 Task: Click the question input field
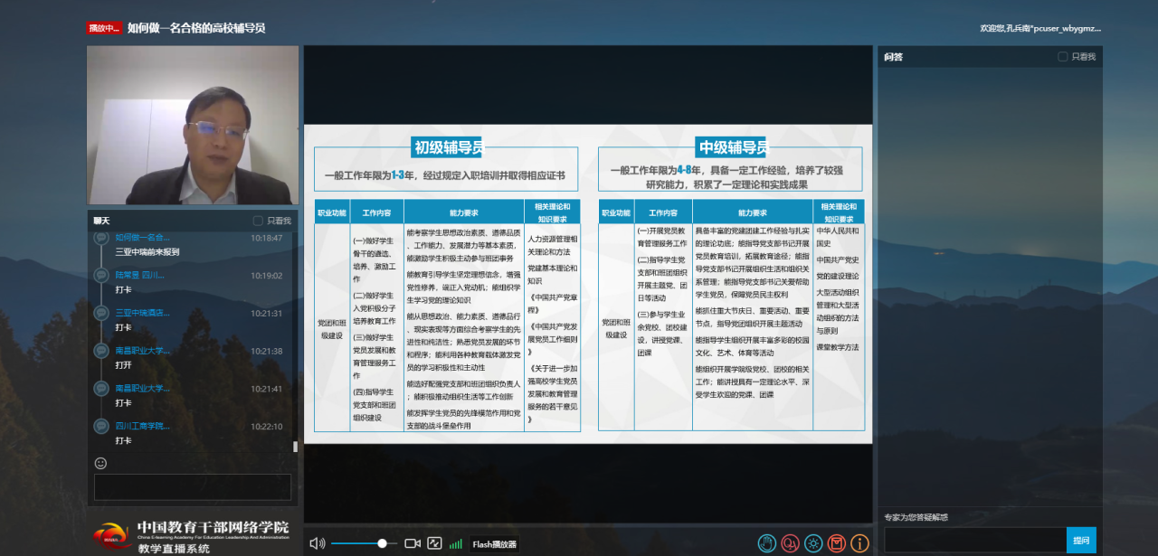(973, 540)
